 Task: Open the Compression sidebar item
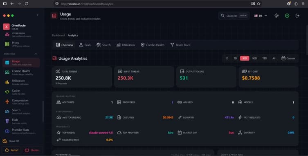21,102
